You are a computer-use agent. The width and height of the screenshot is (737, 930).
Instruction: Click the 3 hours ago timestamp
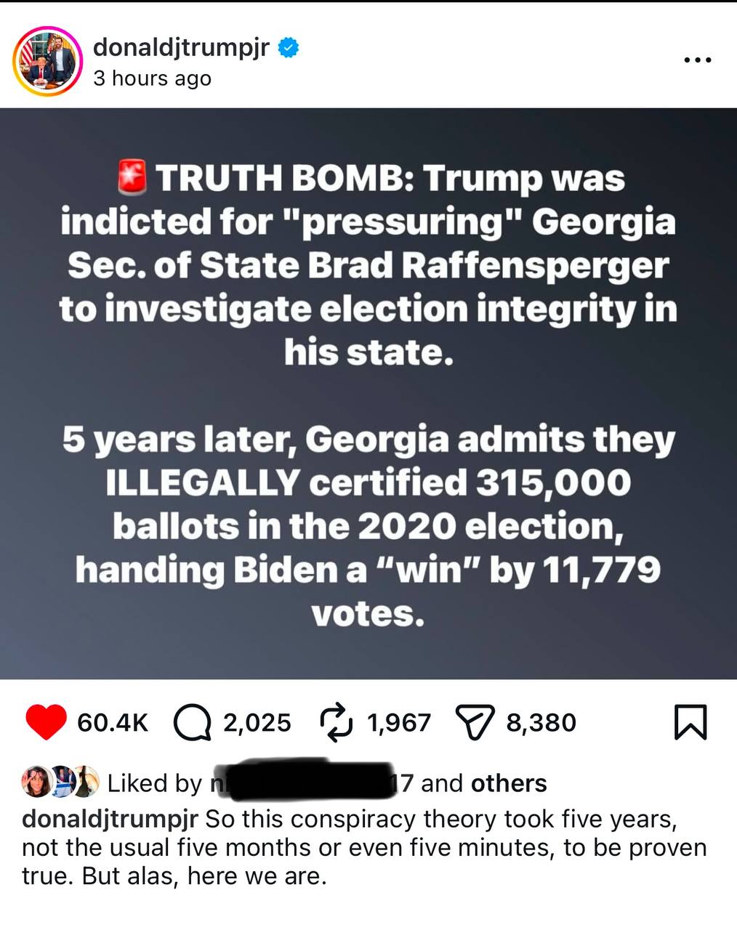(x=152, y=78)
